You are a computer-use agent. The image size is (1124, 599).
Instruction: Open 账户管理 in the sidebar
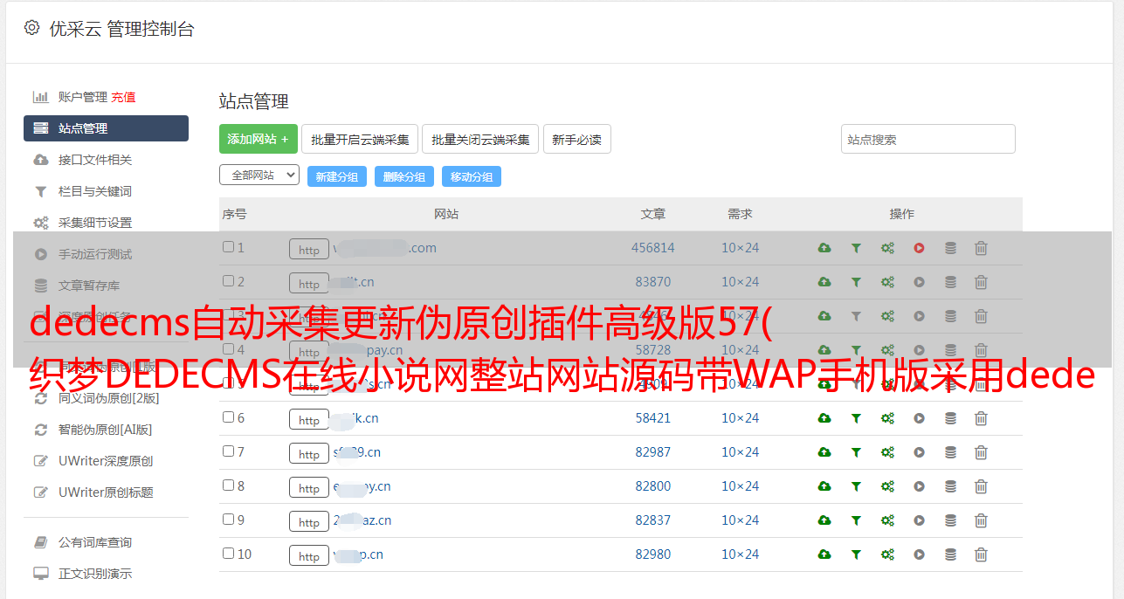pyautogui.click(x=83, y=97)
